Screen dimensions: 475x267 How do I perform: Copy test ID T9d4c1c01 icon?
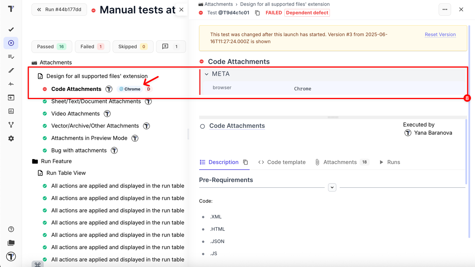tap(258, 13)
